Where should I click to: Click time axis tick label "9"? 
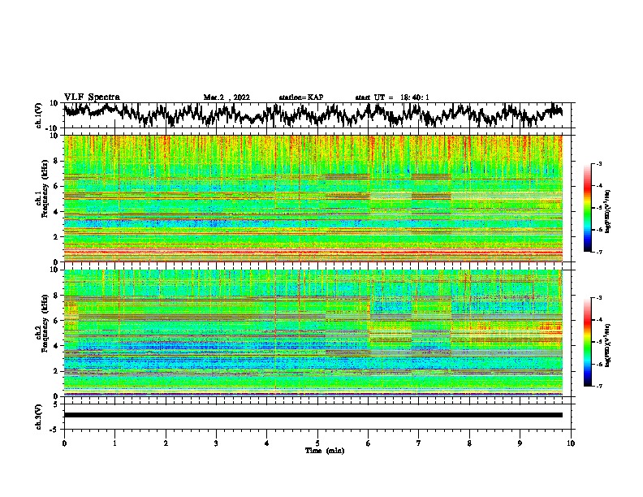pyautogui.click(x=520, y=443)
